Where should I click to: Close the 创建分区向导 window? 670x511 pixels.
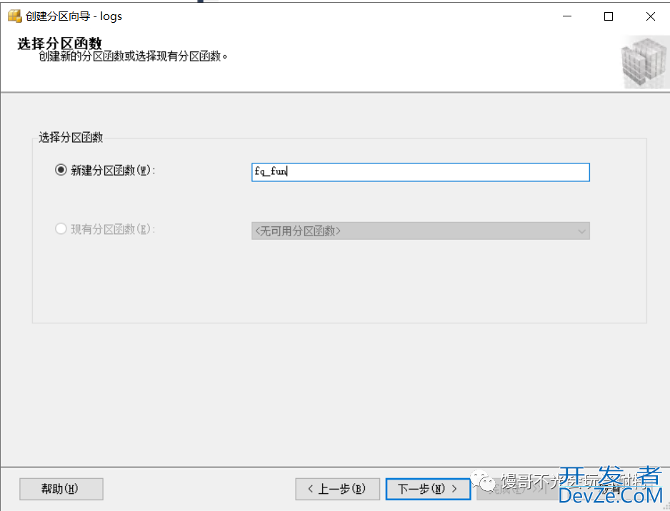(x=650, y=16)
